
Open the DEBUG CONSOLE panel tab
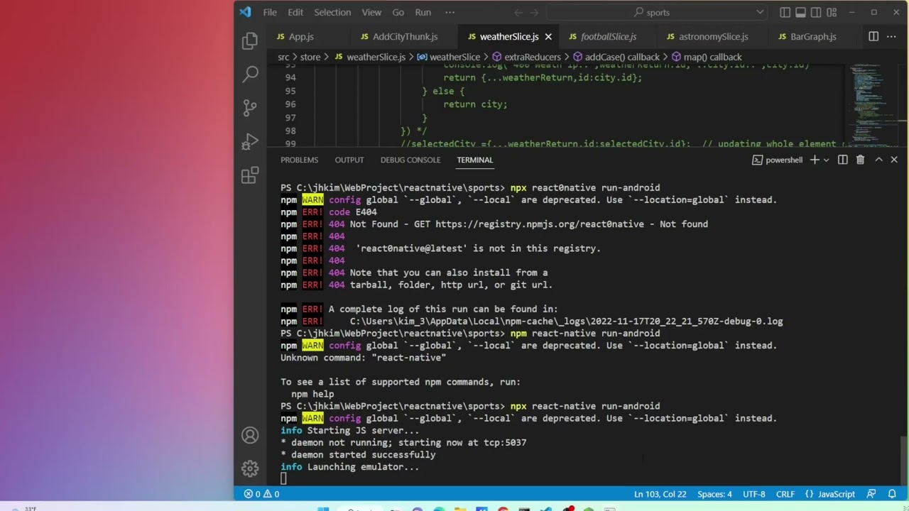point(410,160)
